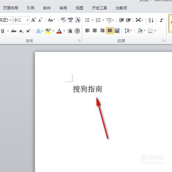Switch to the 引用 tab
This screenshot has width=172, height=172.
[31, 8]
